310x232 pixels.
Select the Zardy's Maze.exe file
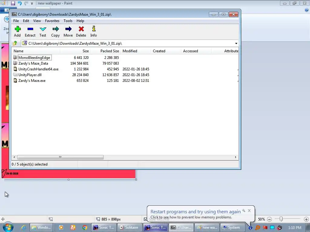pos(32,80)
